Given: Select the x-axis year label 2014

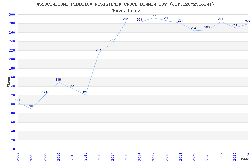Looking at the screenshot, I should click(113, 157).
